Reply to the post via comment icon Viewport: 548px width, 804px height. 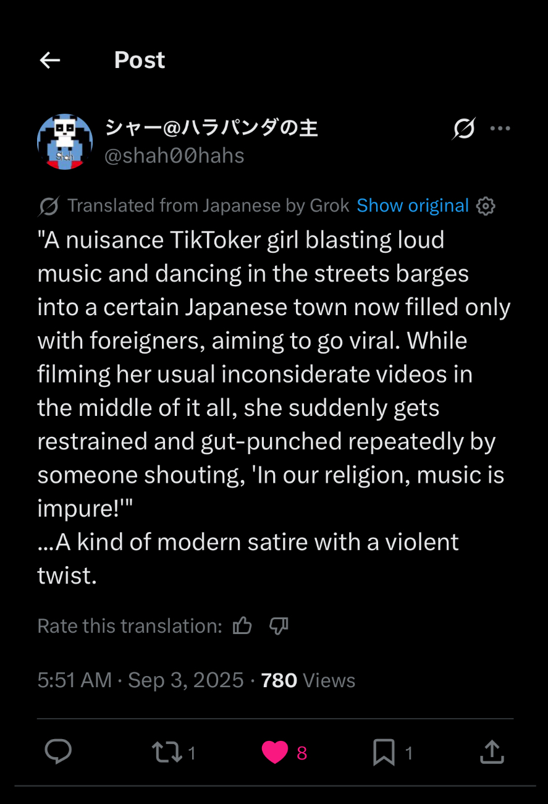coord(59,752)
